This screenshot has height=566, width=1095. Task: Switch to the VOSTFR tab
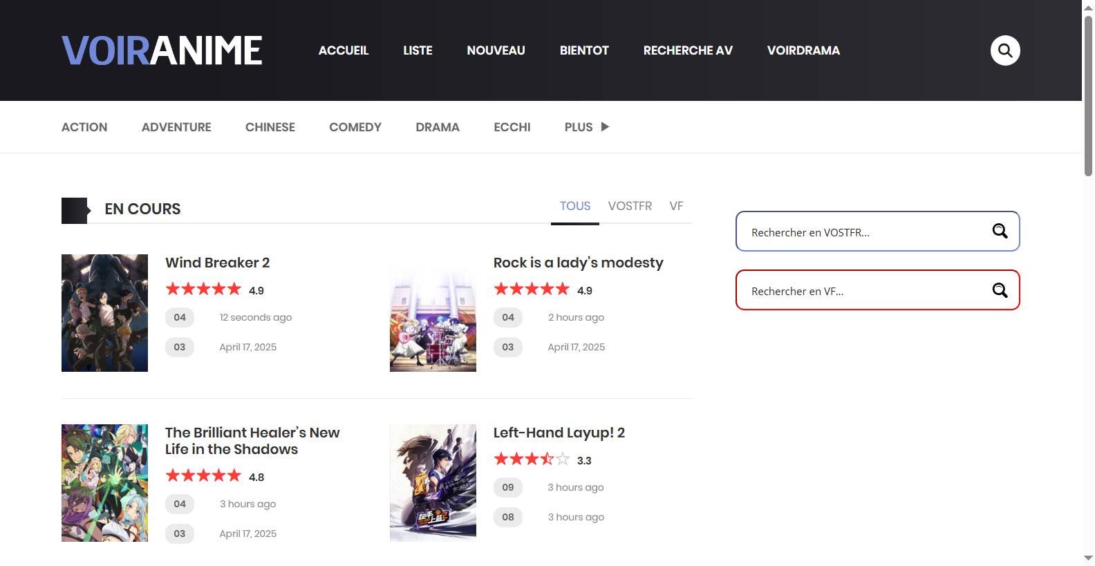point(630,206)
